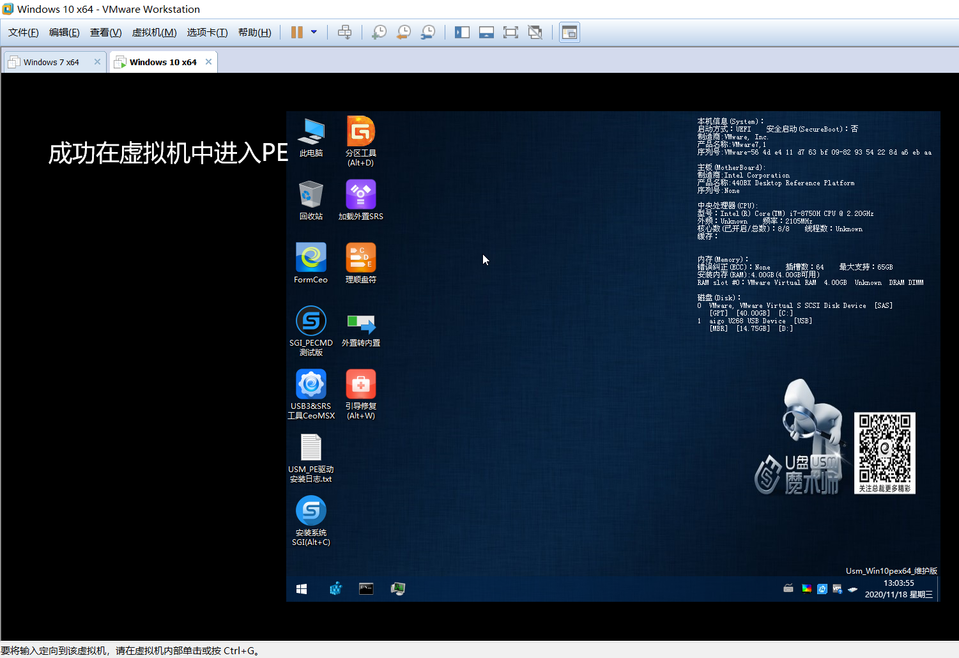959x658 pixels.
Task: Select the Windows 10 x64 tab
Action: [x=163, y=62]
